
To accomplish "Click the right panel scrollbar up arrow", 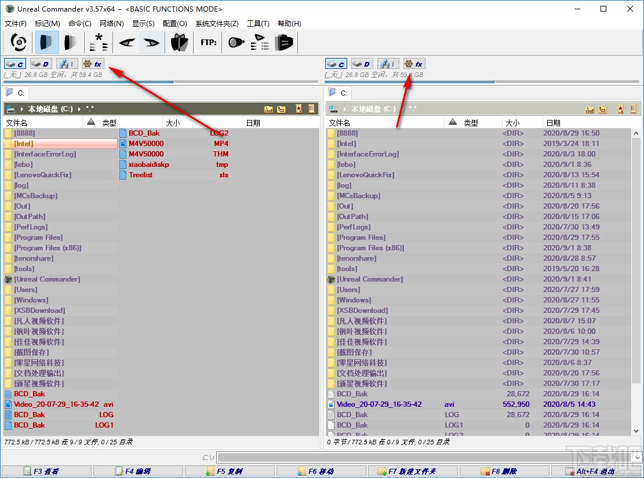I will coord(636,133).
